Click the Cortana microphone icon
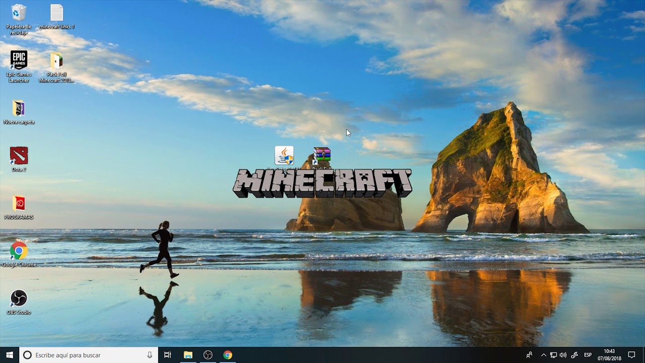This screenshot has width=645, height=363. tap(150, 355)
